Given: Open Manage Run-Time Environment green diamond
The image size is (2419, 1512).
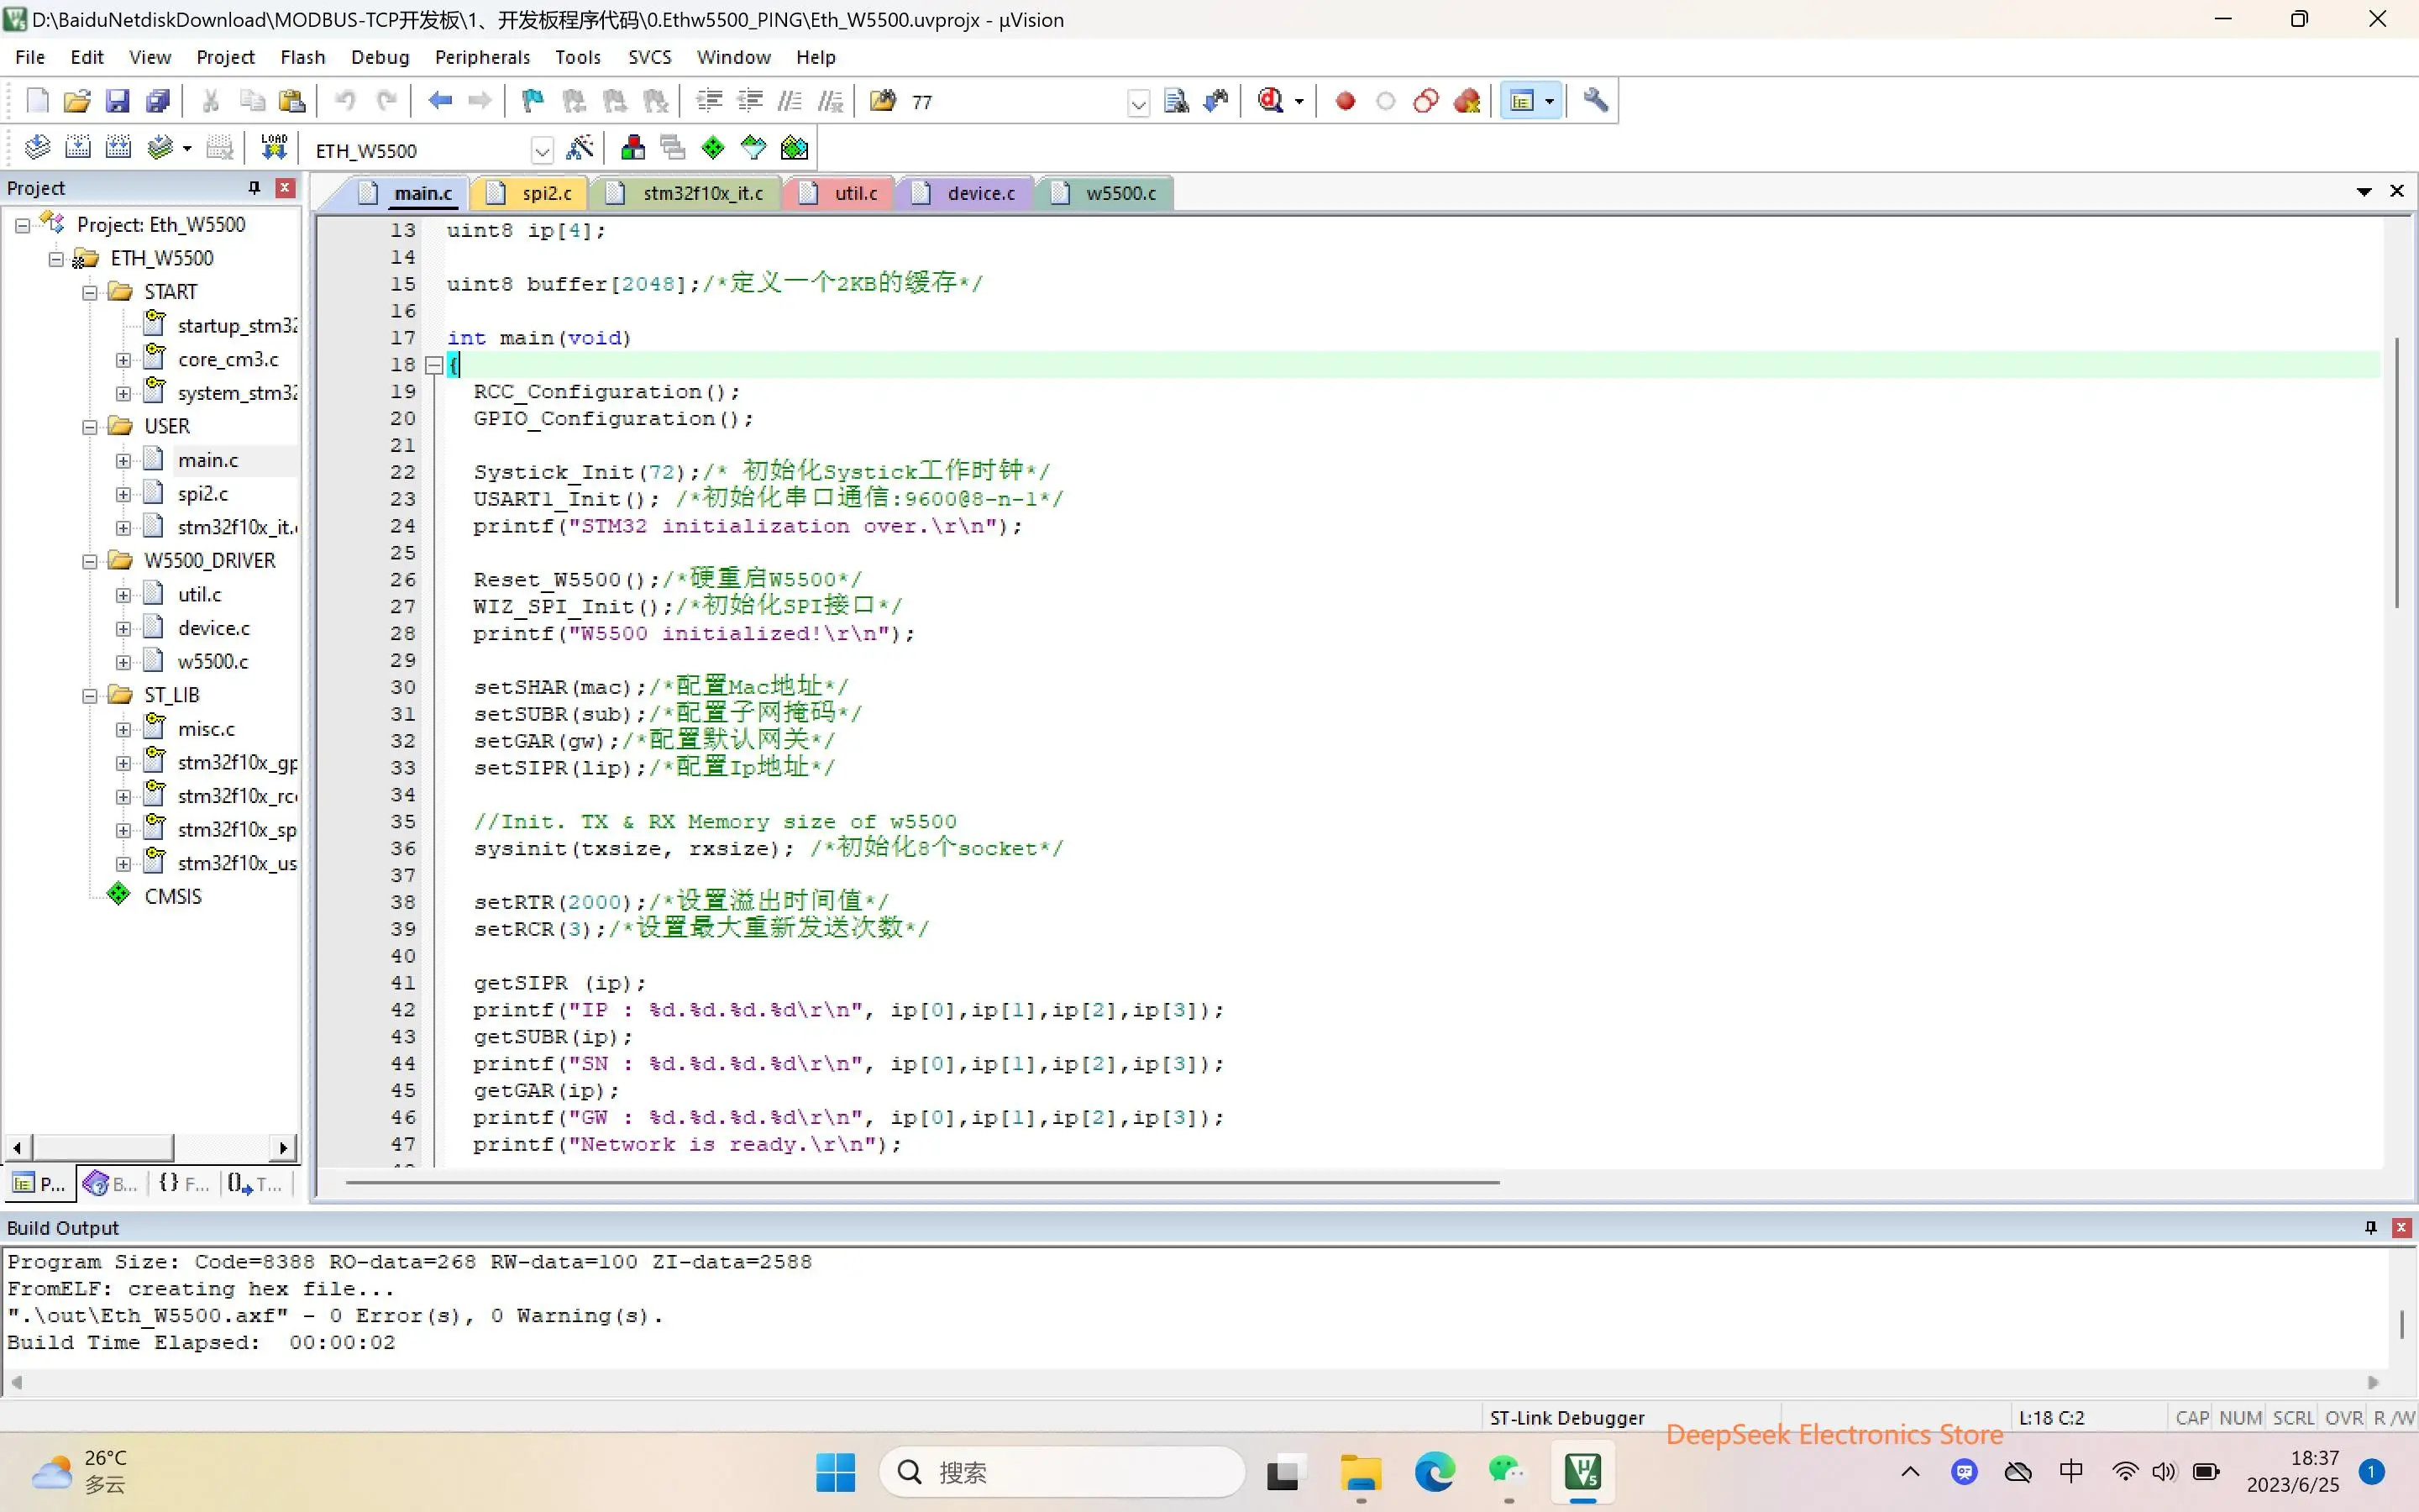Looking at the screenshot, I should pos(713,149).
